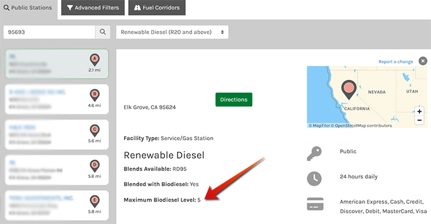Click map pin marker B
Viewport: 431px width, 224px height.
pyautogui.click(x=95, y=95)
